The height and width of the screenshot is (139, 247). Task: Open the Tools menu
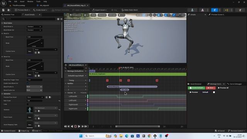click(38, 2)
